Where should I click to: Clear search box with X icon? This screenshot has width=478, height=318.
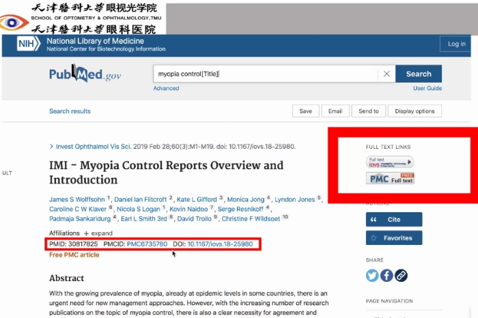pyautogui.click(x=386, y=74)
